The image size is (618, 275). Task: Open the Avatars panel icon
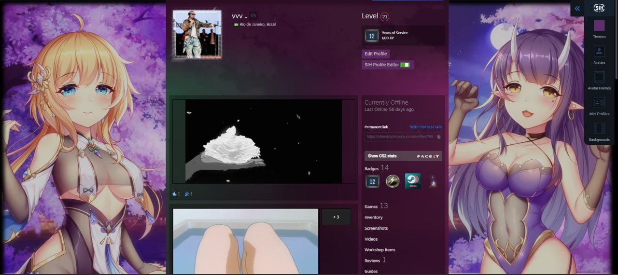599,52
